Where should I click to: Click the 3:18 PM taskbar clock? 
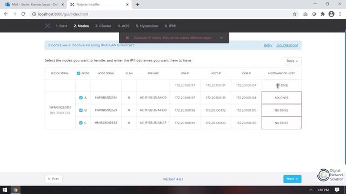323,190
